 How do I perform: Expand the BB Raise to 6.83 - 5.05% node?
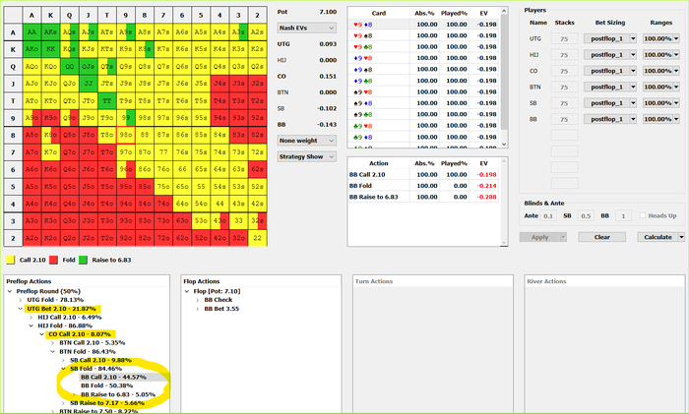point(74,394)
